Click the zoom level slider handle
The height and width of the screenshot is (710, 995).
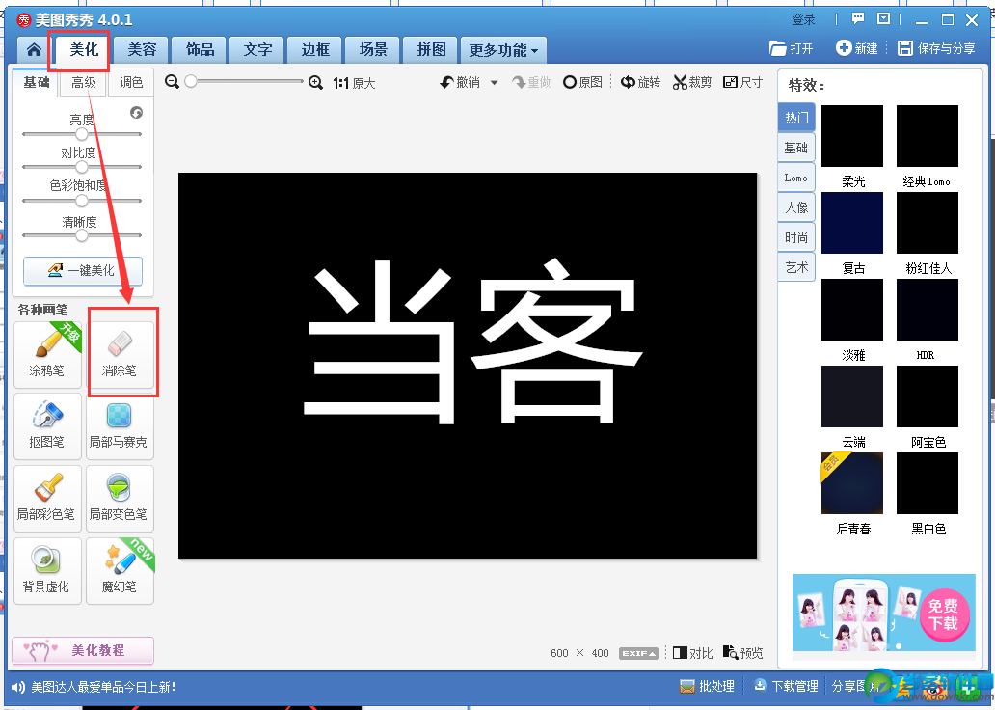(x=191, y=81)
